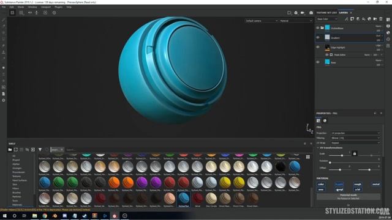
Task: Open the Base Color channel dropdown
Action: tap(327, 19)
